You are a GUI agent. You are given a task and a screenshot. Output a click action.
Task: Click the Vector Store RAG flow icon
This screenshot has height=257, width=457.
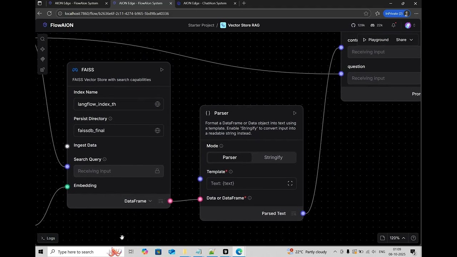pos(223,25)
